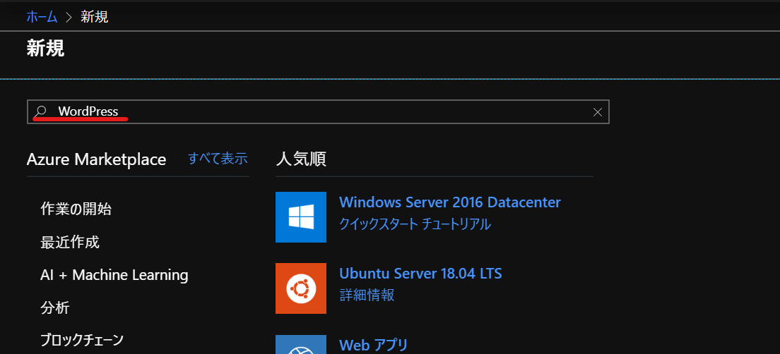Clear the WordPress search text
780x354 pixels.
point(598,111)
